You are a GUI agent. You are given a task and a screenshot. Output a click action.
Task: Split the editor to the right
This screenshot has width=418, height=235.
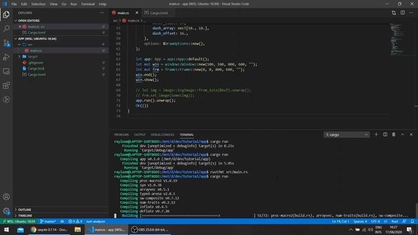tap(402, 13)
